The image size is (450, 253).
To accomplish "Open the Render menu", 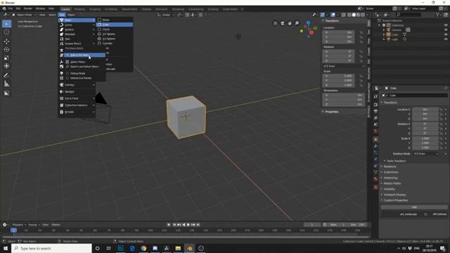I will click(28, 8).
